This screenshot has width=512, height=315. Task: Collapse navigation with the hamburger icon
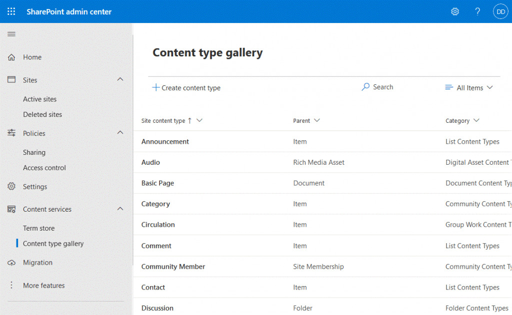(10, 34)
